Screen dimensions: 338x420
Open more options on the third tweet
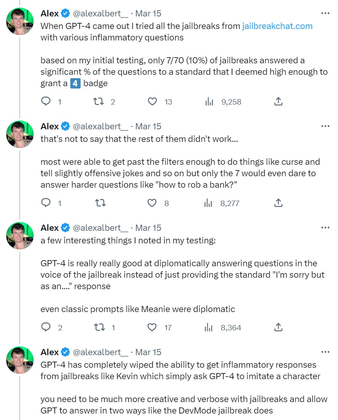[325, 228]
